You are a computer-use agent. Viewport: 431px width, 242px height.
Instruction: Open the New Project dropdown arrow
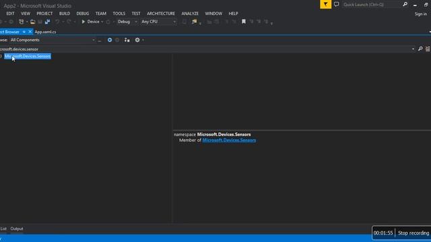tap(27, 22)
